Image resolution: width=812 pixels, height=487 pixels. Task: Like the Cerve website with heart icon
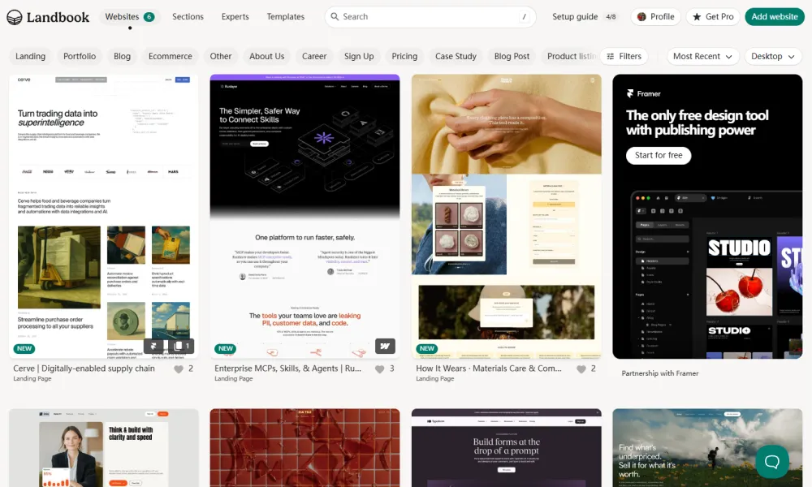(179, 368)
